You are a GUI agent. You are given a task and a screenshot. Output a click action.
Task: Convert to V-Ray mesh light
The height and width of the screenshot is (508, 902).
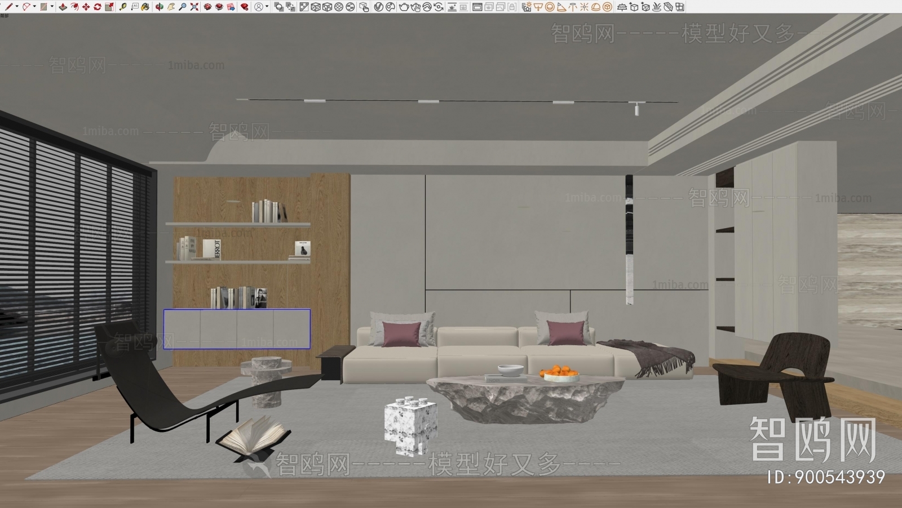(607, 7)
